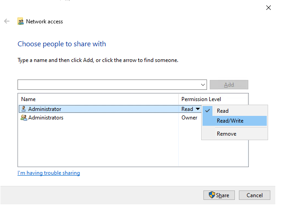Click the back arrow icon

point(7,21)
